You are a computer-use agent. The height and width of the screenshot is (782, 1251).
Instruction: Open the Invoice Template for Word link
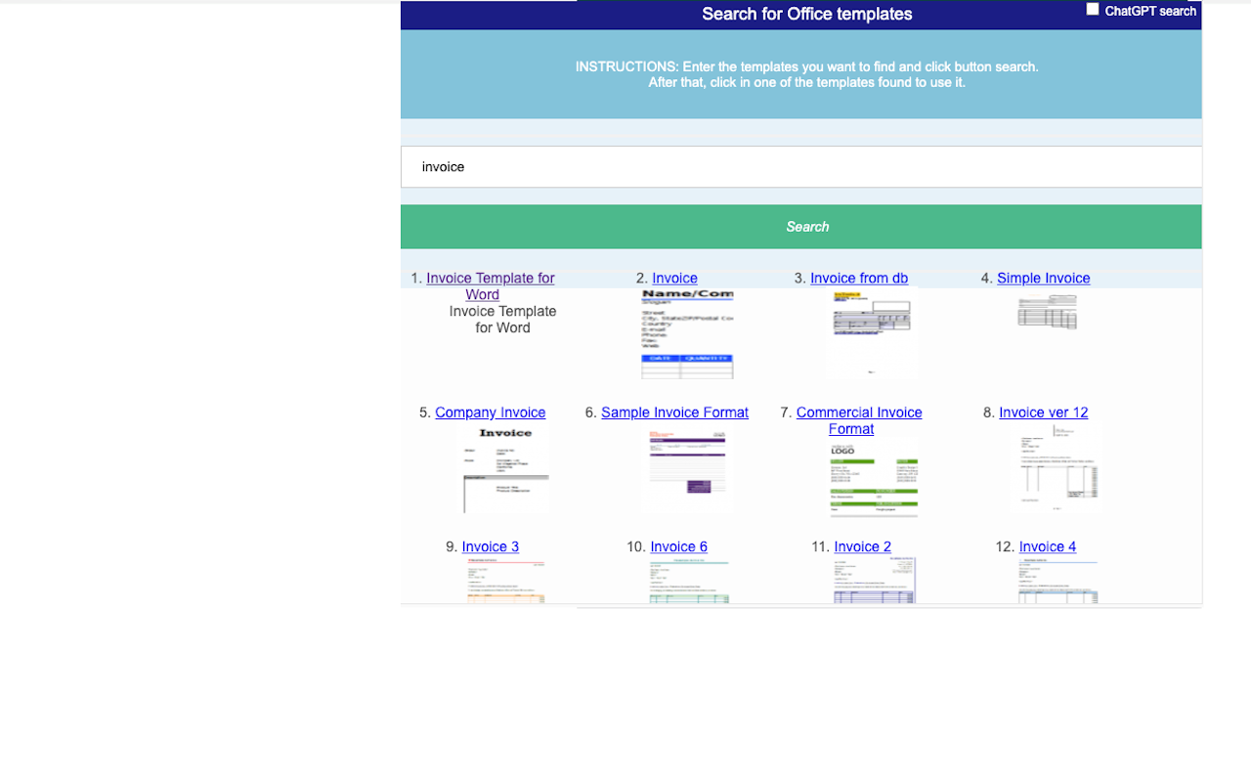(490, 286)
